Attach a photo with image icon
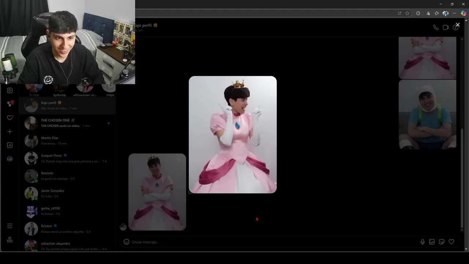469x264 pixels. click(x=432, y=242)
